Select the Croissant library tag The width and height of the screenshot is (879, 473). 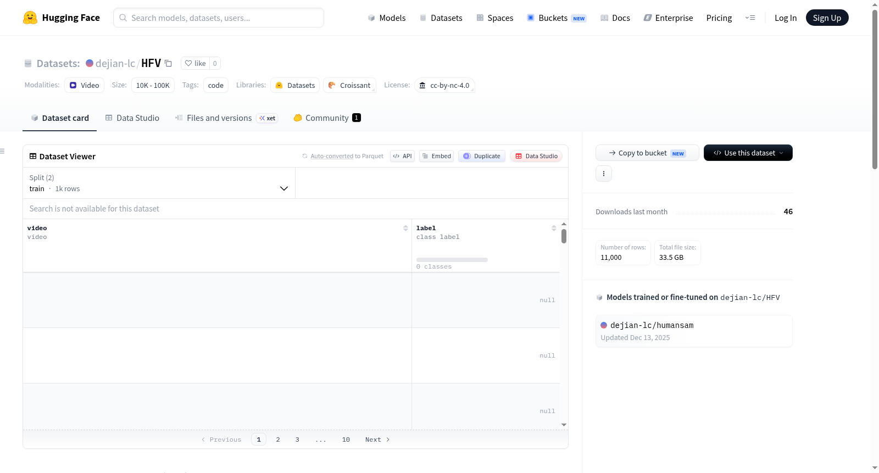coord(349,85)
